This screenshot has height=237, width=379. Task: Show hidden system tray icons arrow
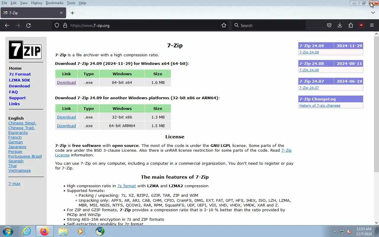point(335,232)
